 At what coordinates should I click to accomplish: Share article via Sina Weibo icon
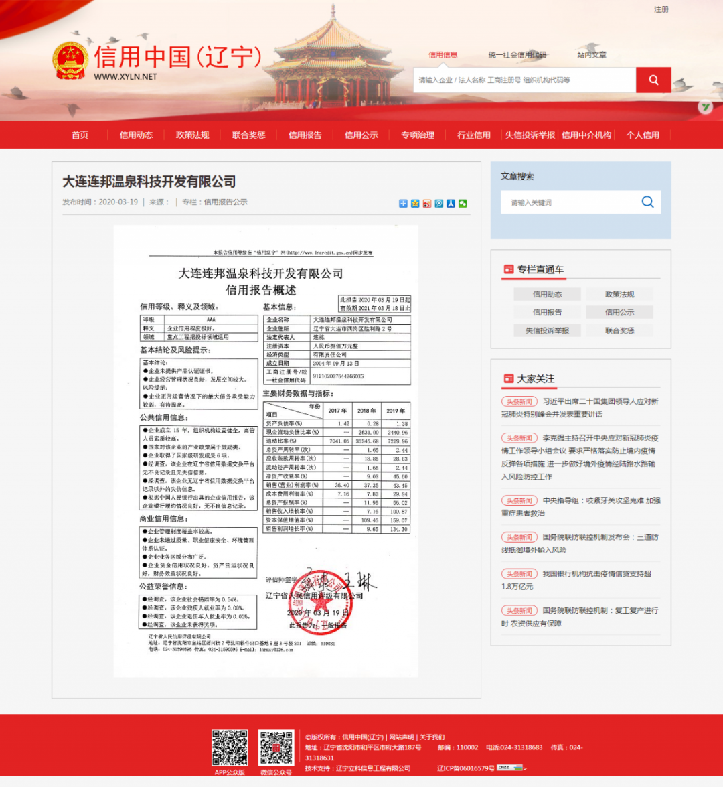click(427, 204)
